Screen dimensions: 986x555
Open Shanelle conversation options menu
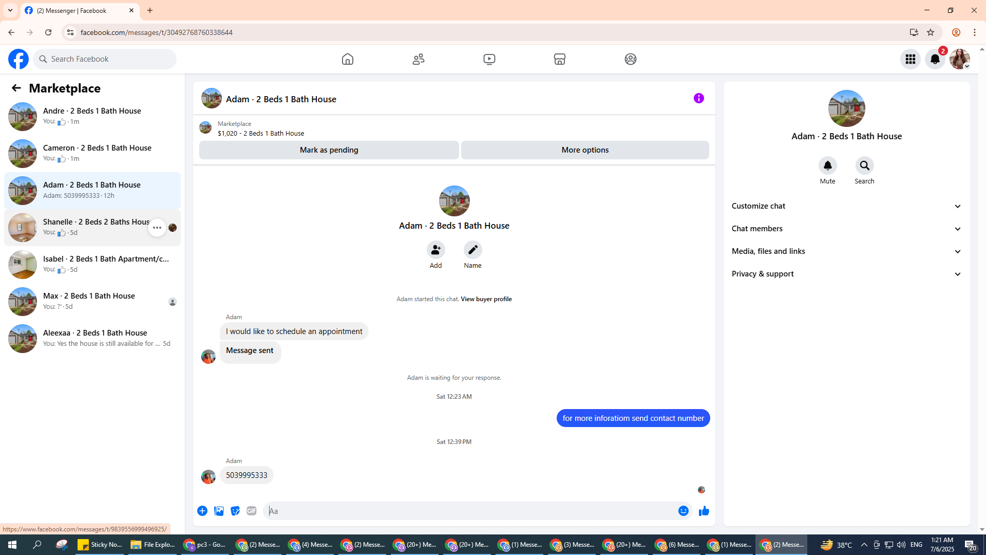[x=157, y=228]
